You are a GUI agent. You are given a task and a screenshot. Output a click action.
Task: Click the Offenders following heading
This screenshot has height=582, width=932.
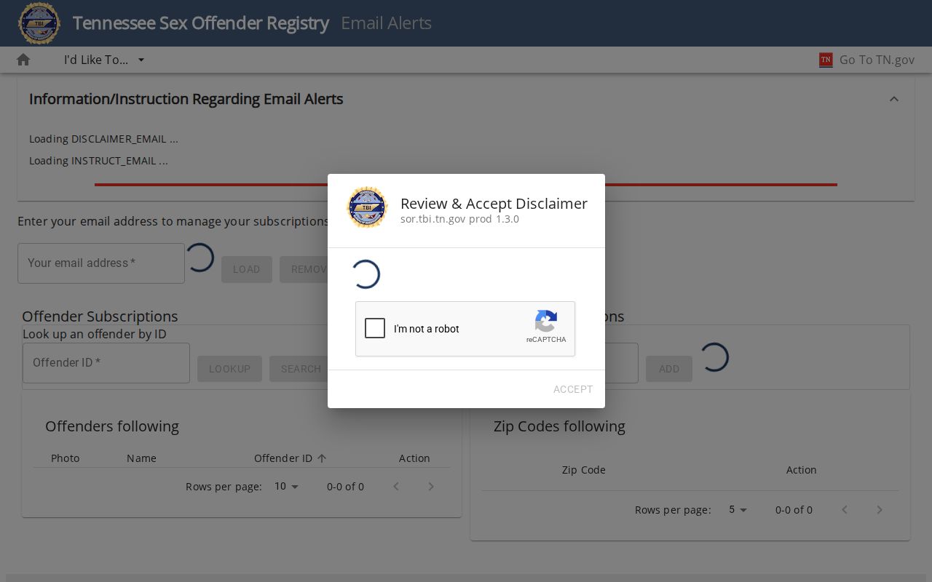(112, 426)
